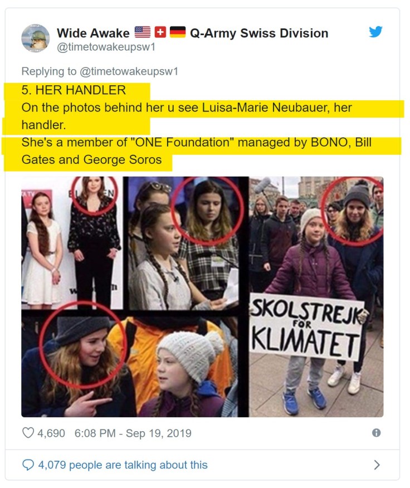The width and height of the screenshot is (410, 488).
Task: Open "4,079 people are talking about this"
Action: [x=123, y=465]
